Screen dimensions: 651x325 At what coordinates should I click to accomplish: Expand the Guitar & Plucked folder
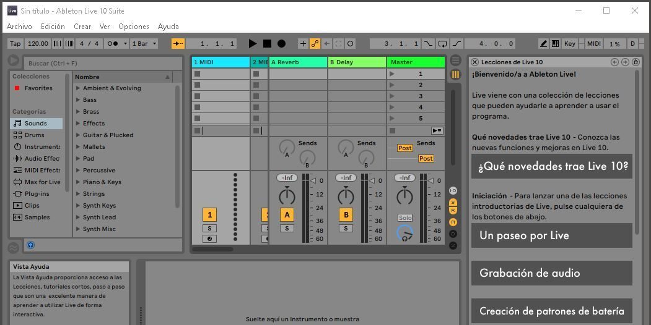(78, 135)
